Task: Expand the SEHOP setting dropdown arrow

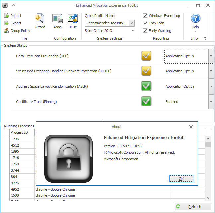Action: coord(211,71)
